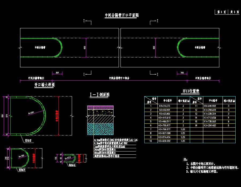Screen dimensions: 241x187
Task: Click the '1.25' width cell in row 7
Action: [x=183, y=129]
